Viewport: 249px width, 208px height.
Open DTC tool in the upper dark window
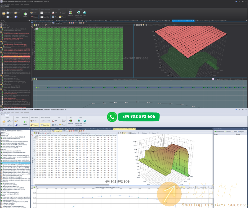(55, 13)
